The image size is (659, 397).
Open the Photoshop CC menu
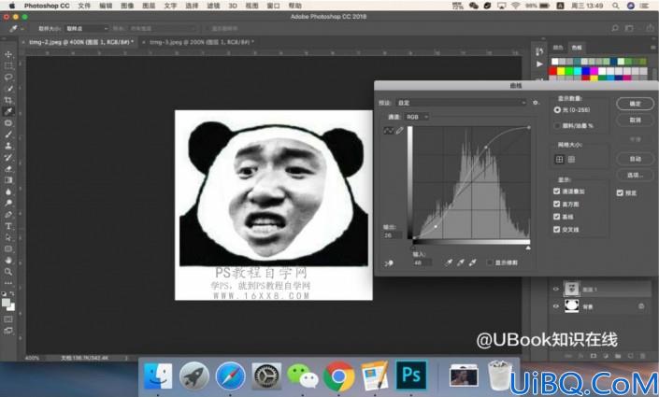click(46, 6)
